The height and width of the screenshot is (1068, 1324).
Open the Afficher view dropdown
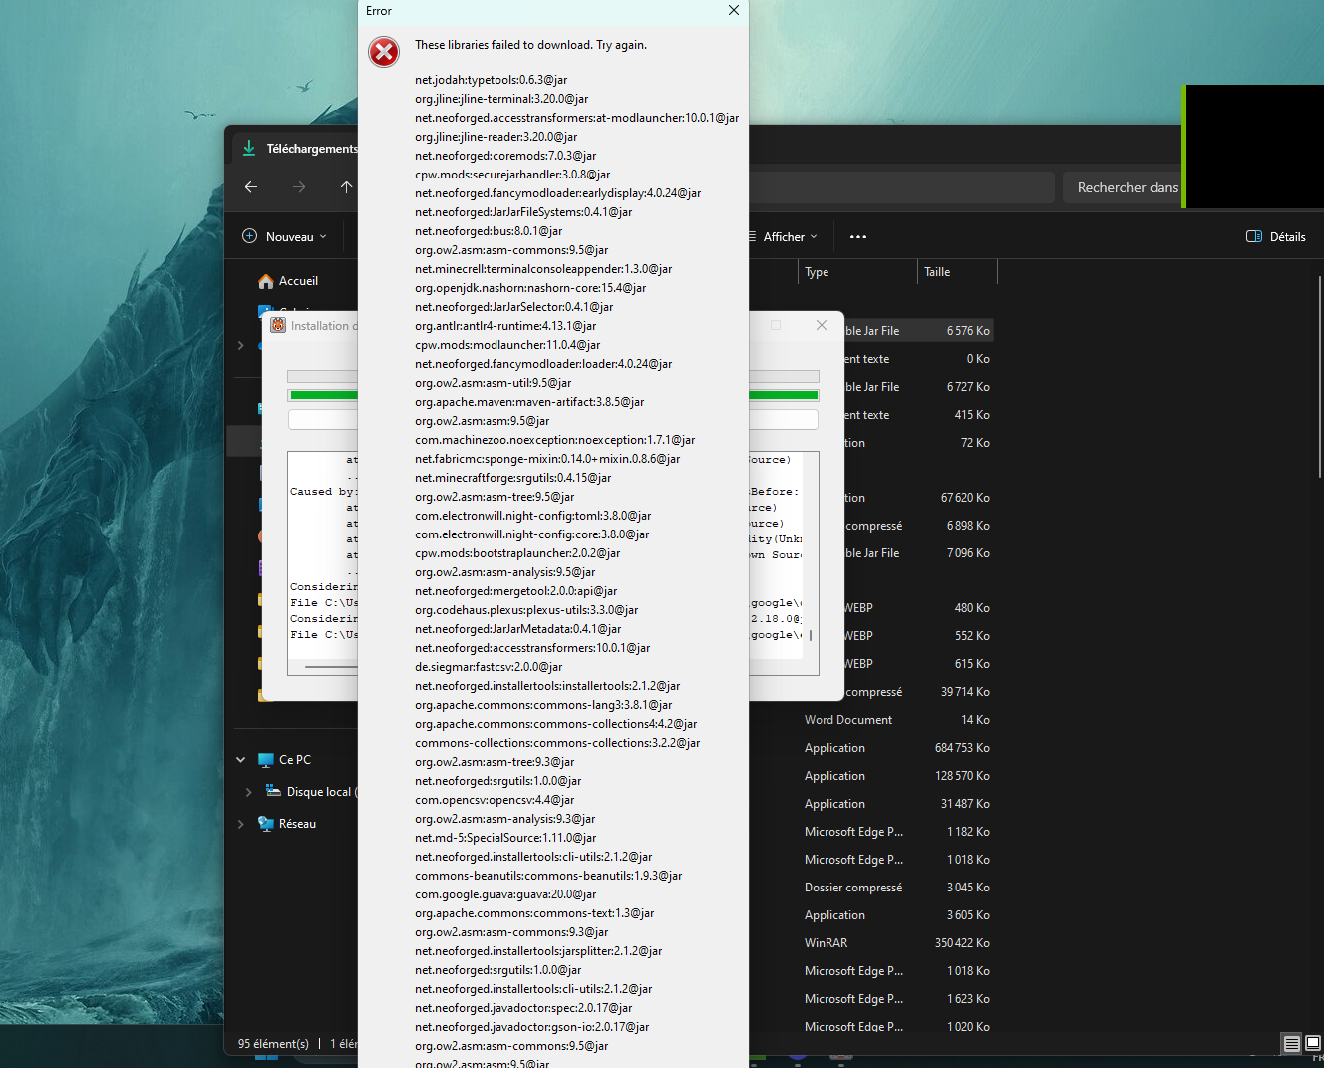(784, 237)
